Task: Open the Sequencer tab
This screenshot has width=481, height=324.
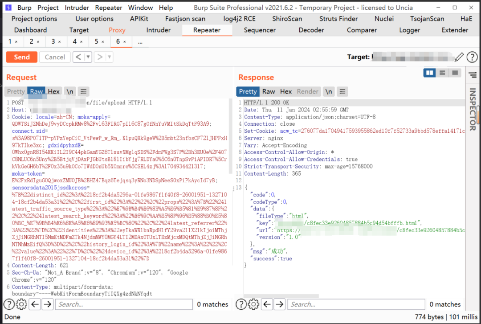Action: pos(260,30)
